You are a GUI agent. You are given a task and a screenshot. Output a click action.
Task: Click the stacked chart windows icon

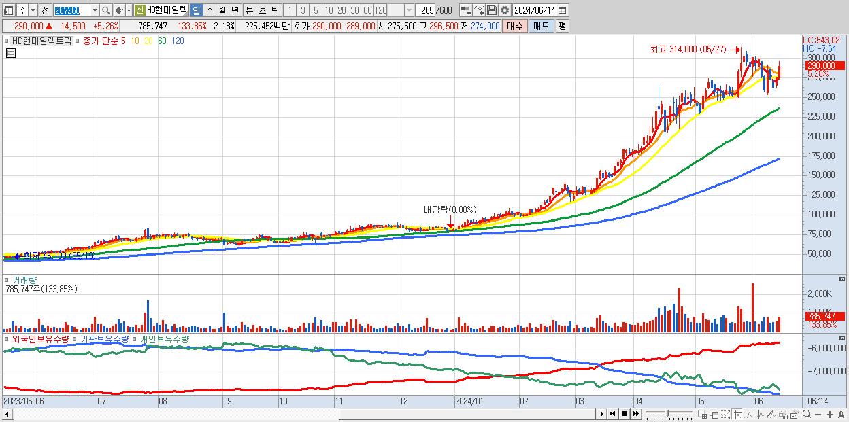(x=795, y=415)
